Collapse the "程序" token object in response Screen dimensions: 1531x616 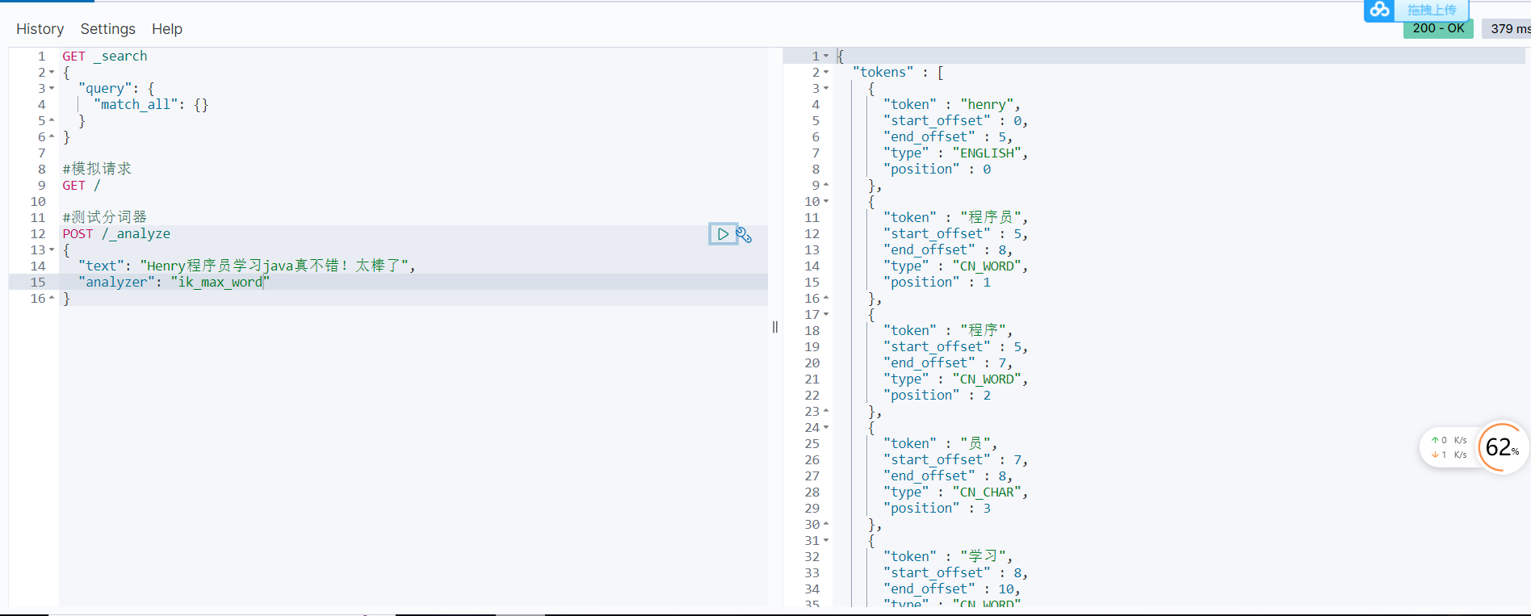coord(826,315)
